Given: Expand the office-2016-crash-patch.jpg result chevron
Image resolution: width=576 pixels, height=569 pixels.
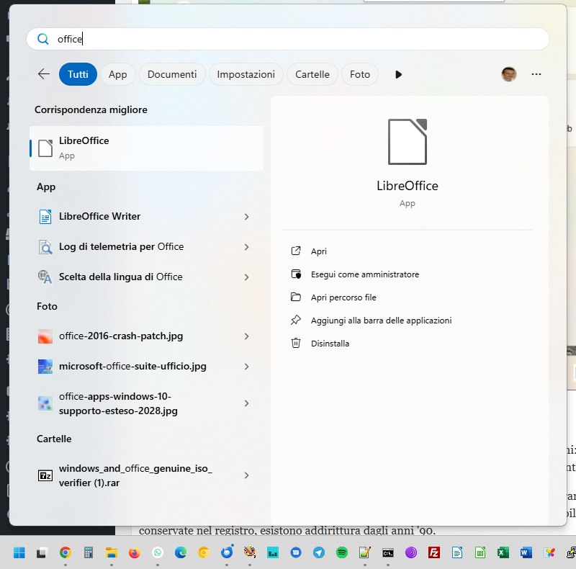Looking at the screenshot, I should click(x=247, y=336).
